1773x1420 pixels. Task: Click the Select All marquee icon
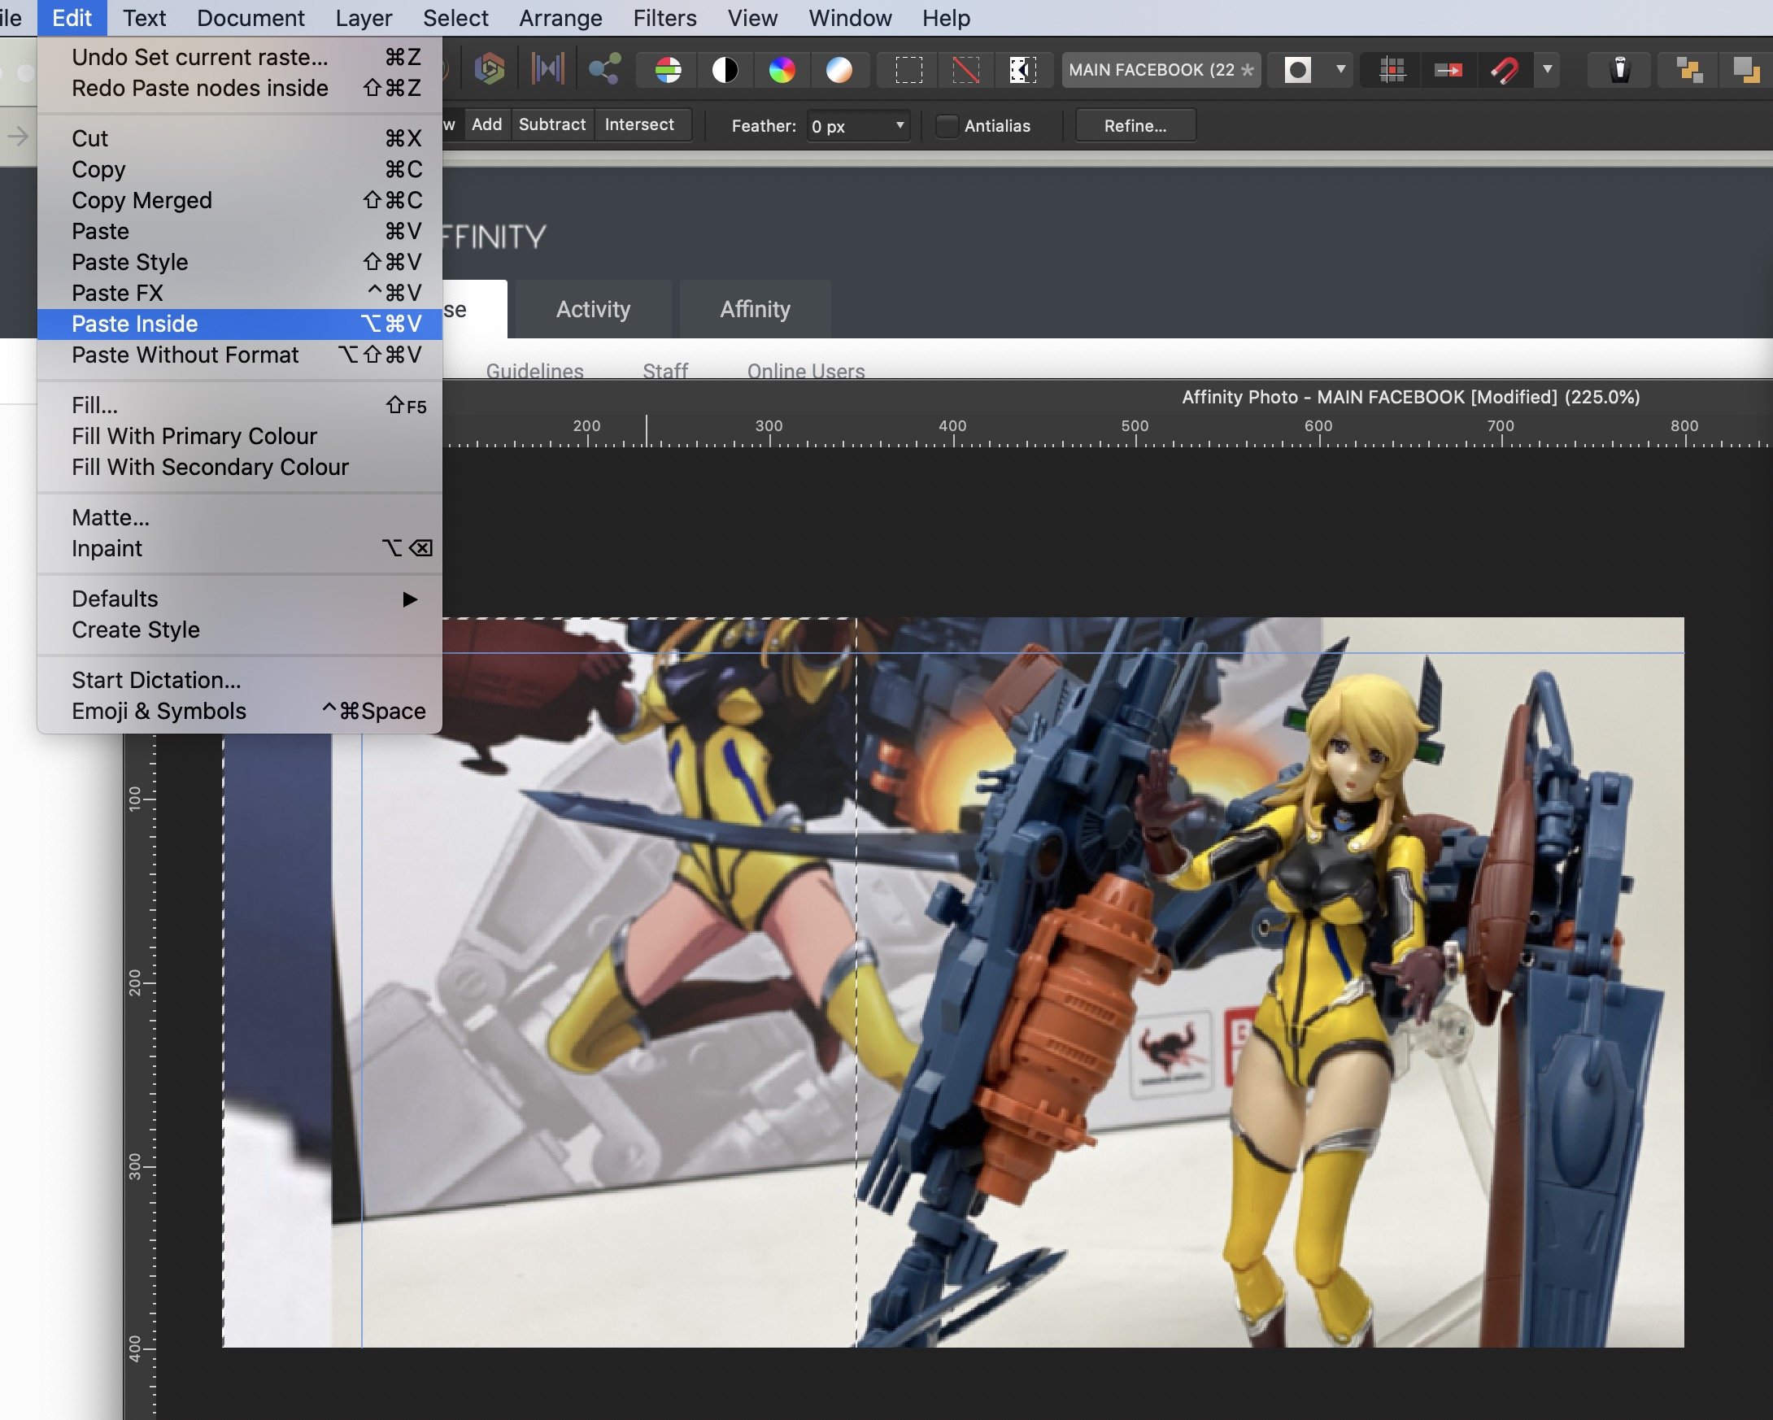908,70
